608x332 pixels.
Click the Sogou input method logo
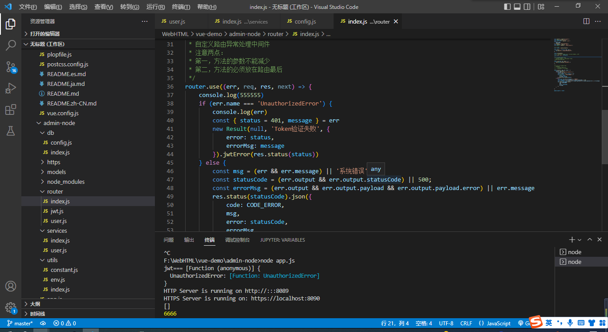[x=535, y=322]
